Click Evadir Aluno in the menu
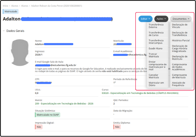196x137 pixels. click(156, 49)
